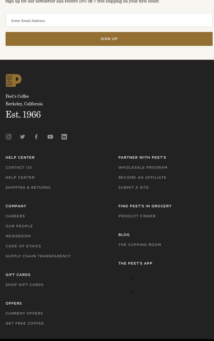Screen dimensions: 214x341
Task: Read the Code of Ethics
Action: (23, 246)
